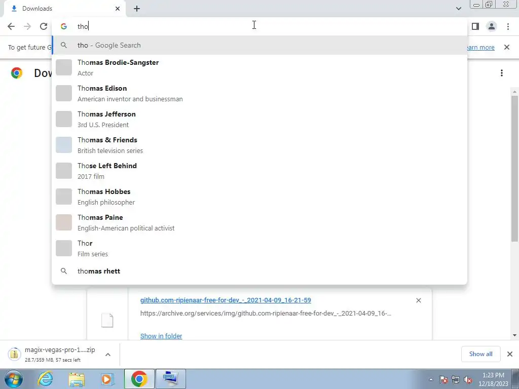Click the Chrome logo on Downloads page

pos(17,73)
